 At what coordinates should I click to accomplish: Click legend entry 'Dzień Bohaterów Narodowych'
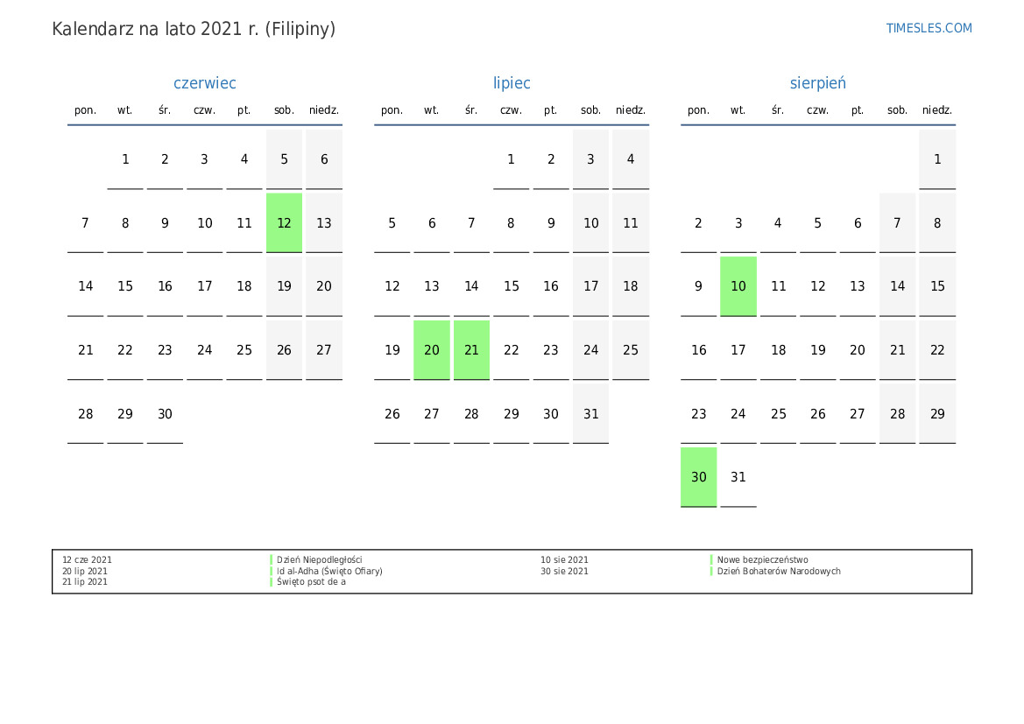[x=779, y=572]
